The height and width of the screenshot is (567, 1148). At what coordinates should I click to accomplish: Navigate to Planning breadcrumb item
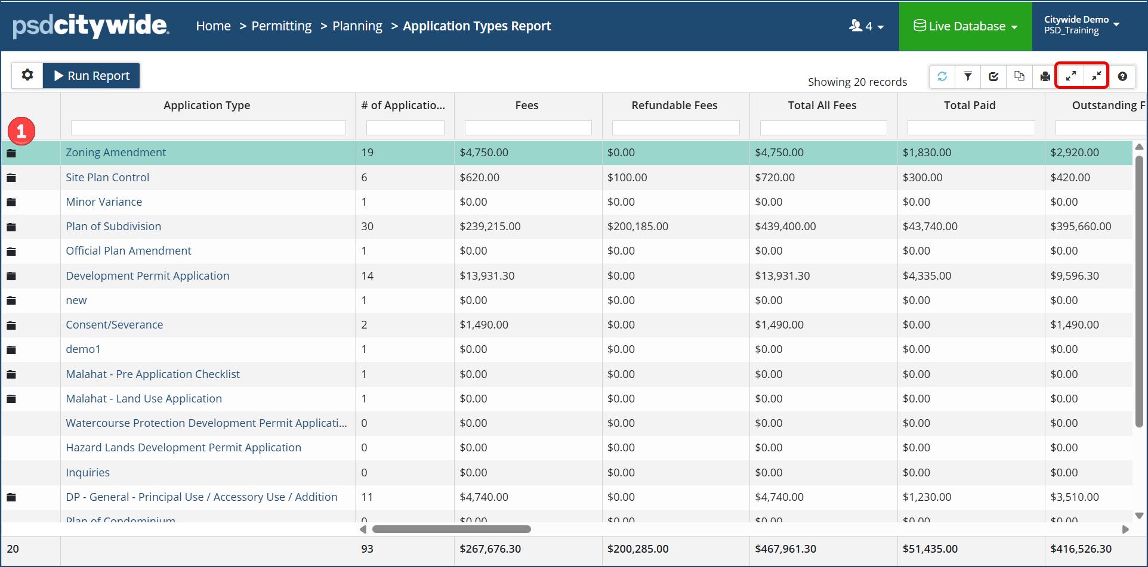[x=357, y=26]
